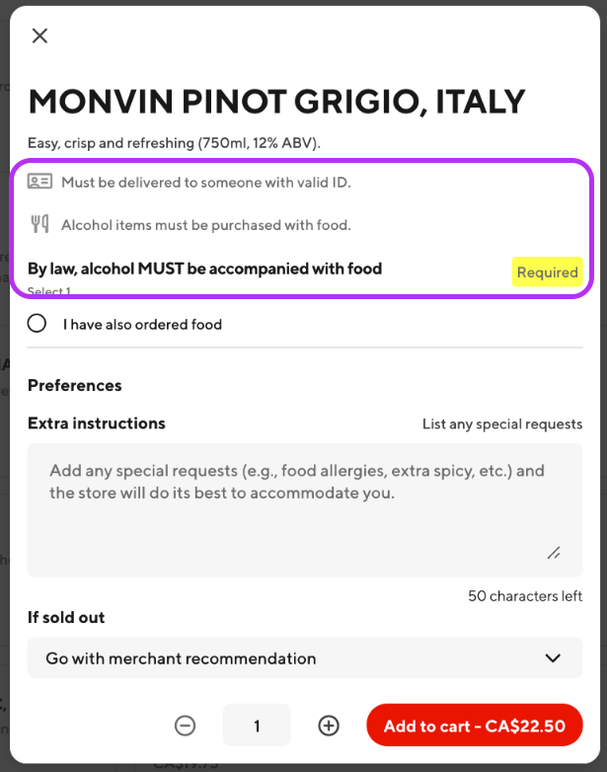Add to cart for CA$22.50

click(x=475, y=726)
